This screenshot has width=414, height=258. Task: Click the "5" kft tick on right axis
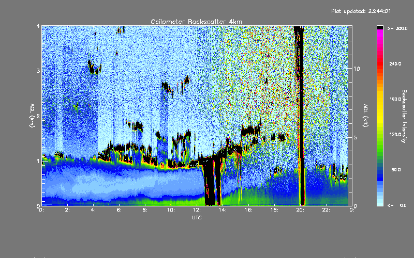pos(356,137)
